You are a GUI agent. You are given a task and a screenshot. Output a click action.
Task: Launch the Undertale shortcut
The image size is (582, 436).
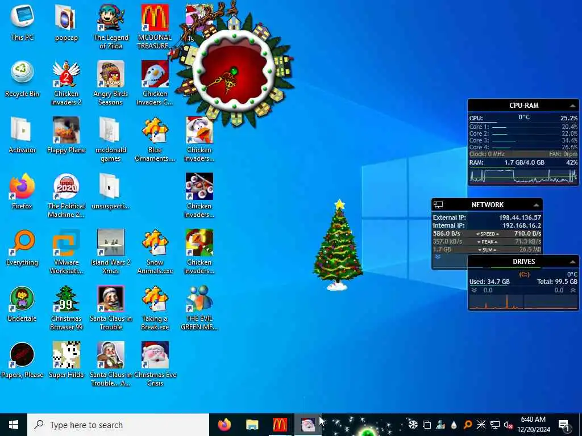pyautogui.click(x=22, y=304)
